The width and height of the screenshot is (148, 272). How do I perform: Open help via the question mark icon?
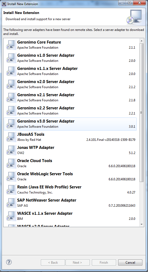pos(9,262)
